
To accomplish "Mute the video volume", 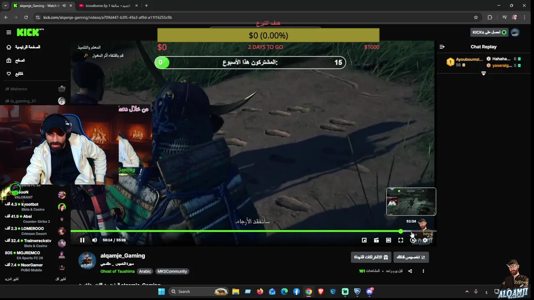I will (x=94, y=240).
